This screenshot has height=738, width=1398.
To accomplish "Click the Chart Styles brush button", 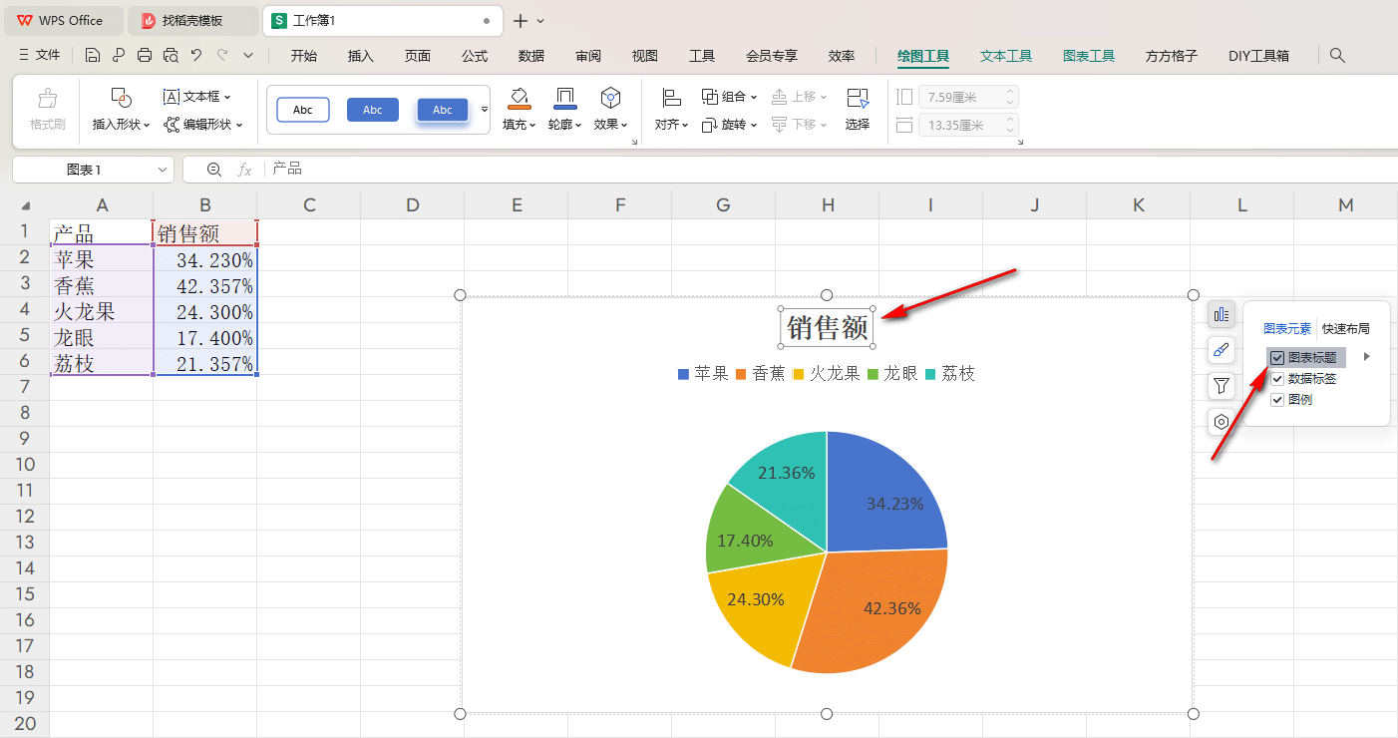I will point(1222,350).
